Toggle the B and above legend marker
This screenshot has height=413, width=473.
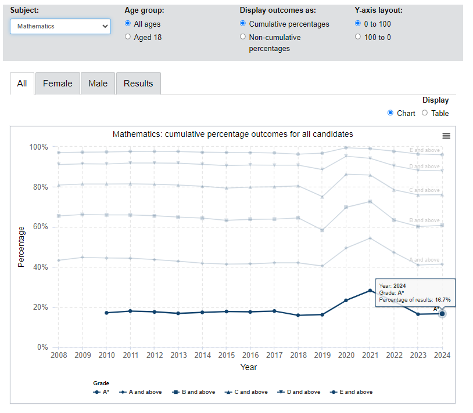175,392
